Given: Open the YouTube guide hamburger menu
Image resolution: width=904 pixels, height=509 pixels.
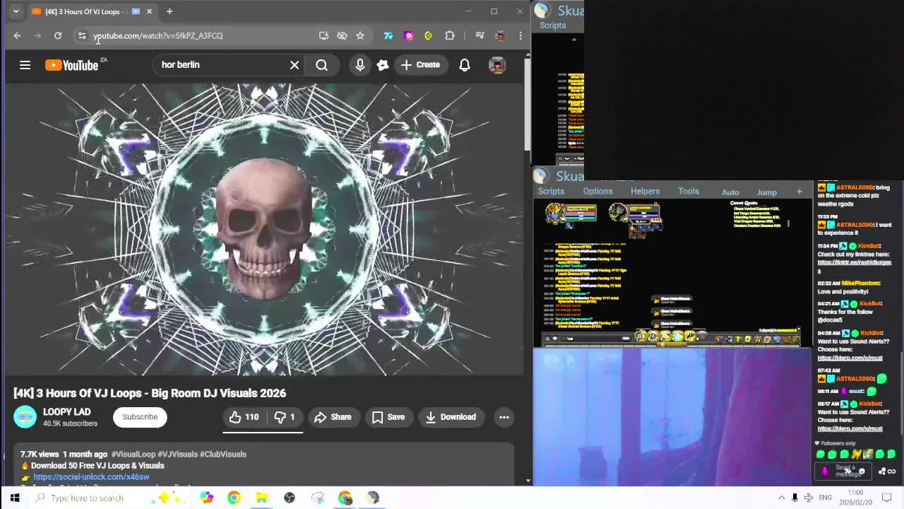Looking at the screenshot, I should point(25,65).
